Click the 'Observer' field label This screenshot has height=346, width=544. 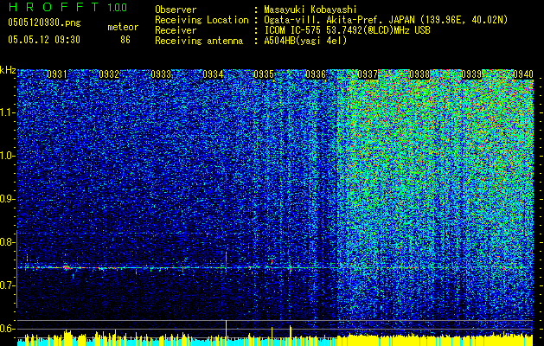176,10
